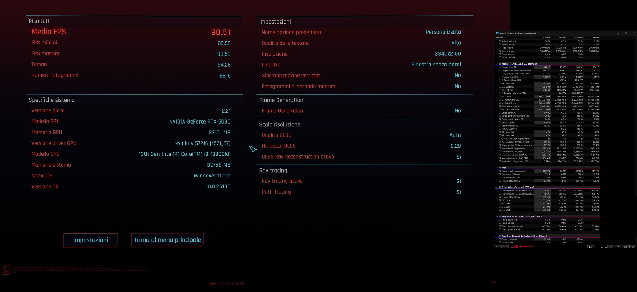This screenshot has height=292, width=637.
Task: Click clock icon beside GPU Clock
Action: point(500,97)
